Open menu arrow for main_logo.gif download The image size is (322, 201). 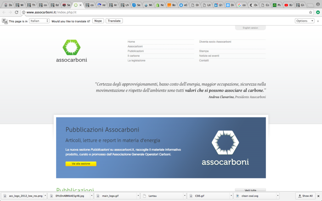[137, 196]
